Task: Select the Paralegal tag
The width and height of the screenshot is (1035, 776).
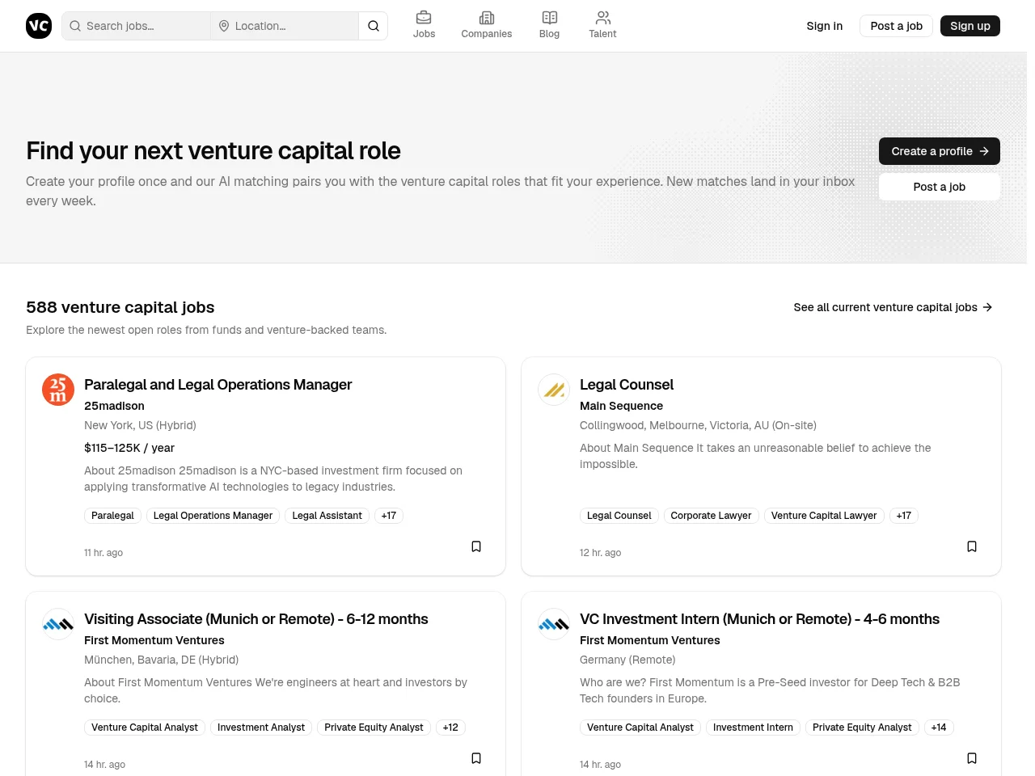Action: pos(112,516)
